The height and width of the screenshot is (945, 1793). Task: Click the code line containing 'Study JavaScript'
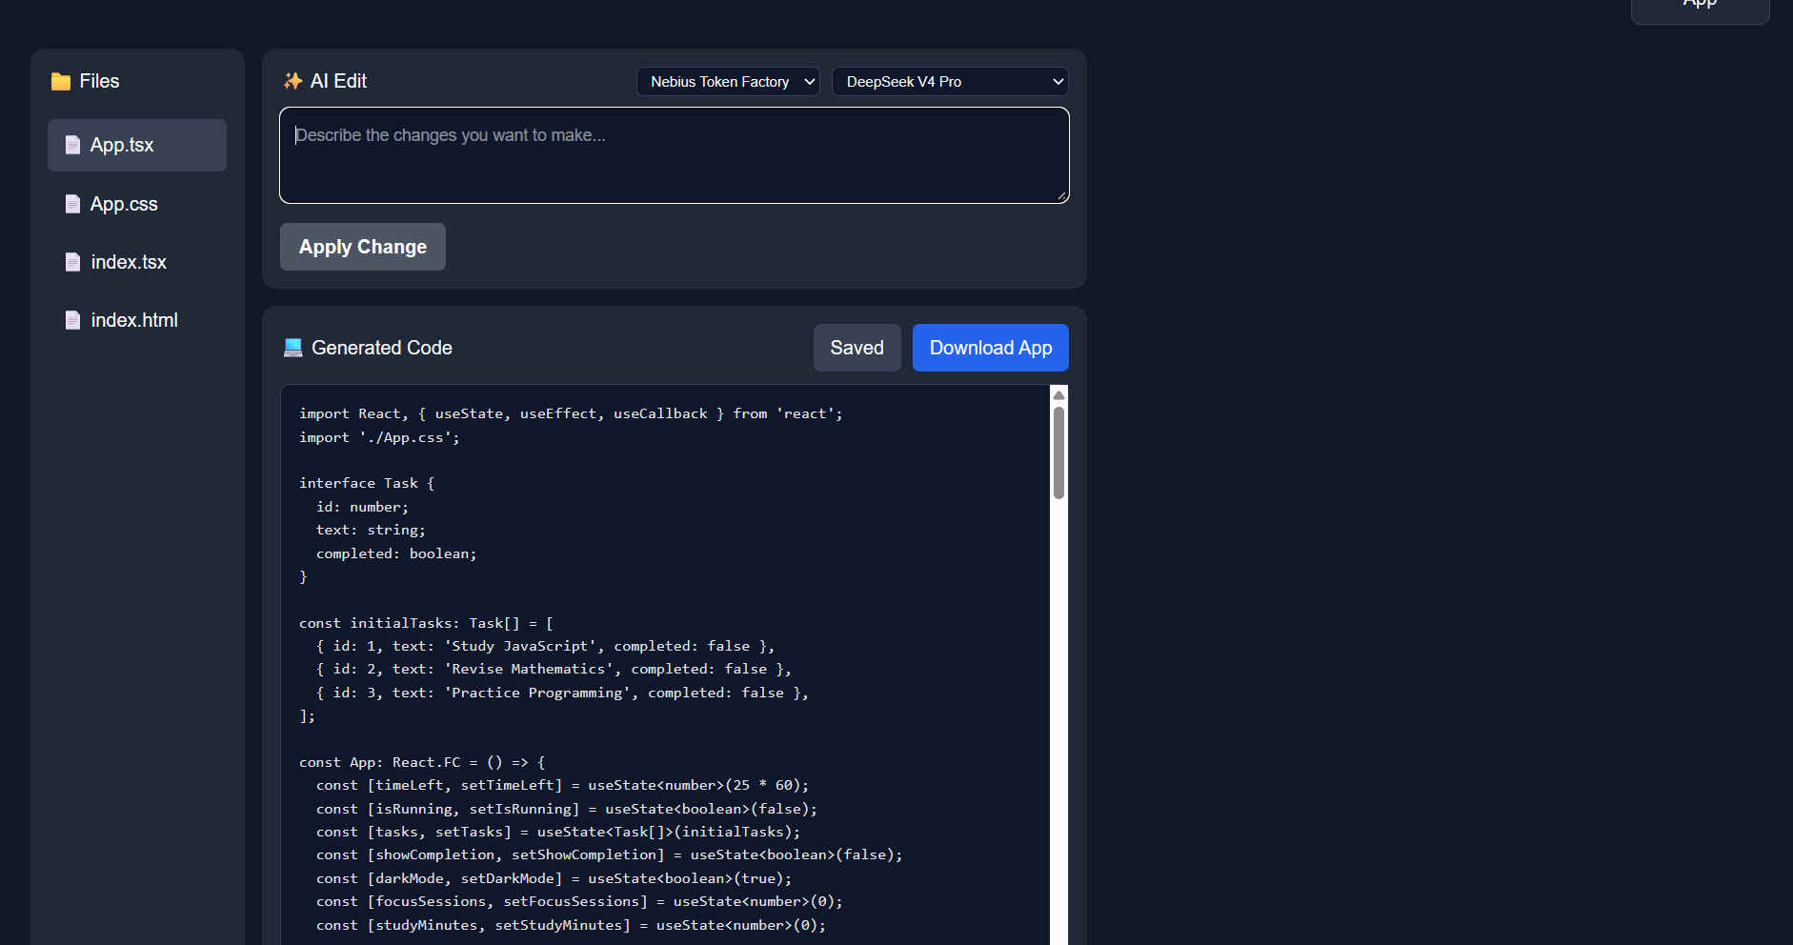point(546,646)
